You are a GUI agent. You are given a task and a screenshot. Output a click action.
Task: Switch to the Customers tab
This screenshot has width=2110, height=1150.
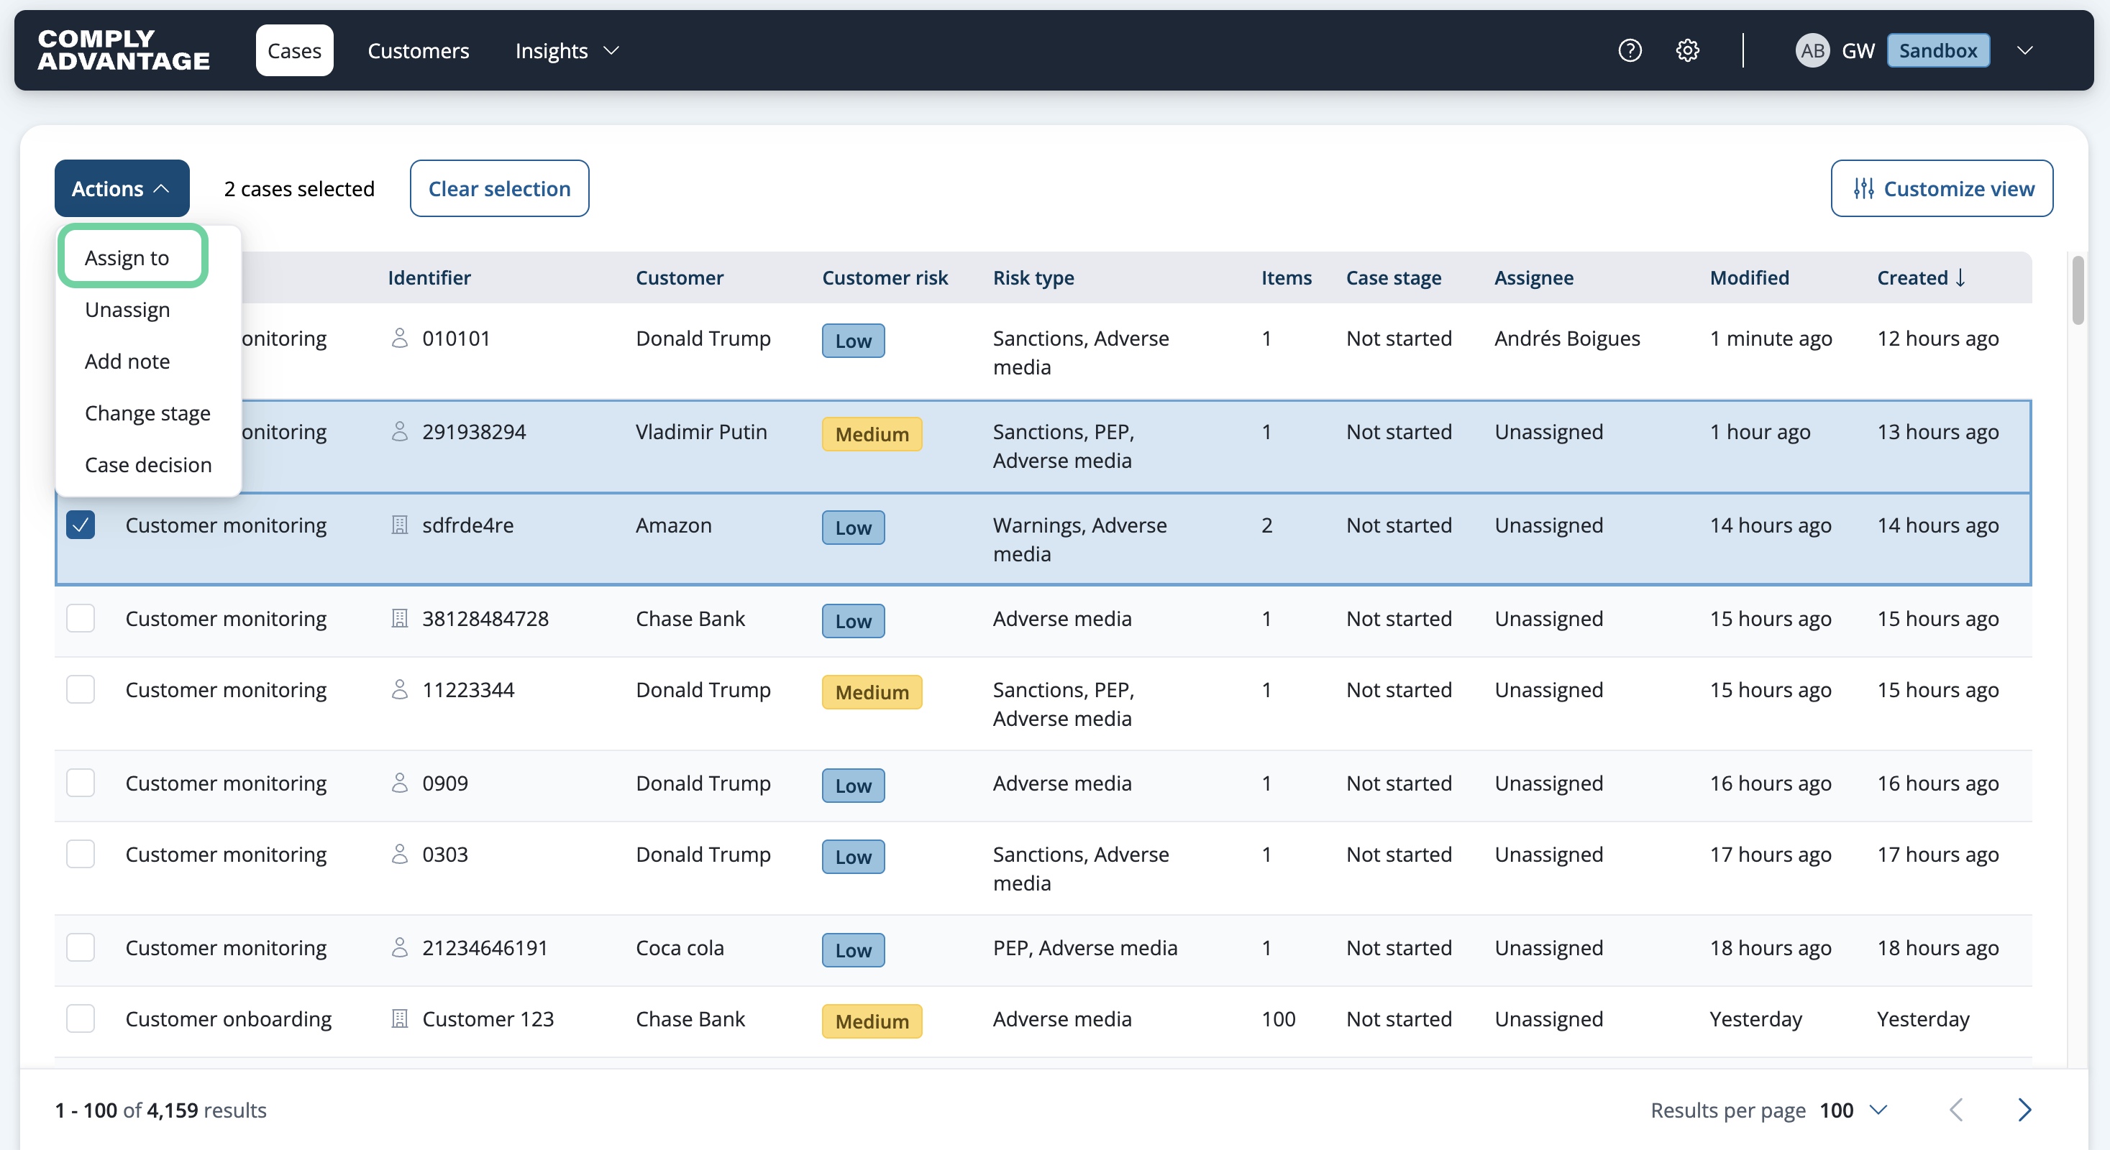point(419,51)
